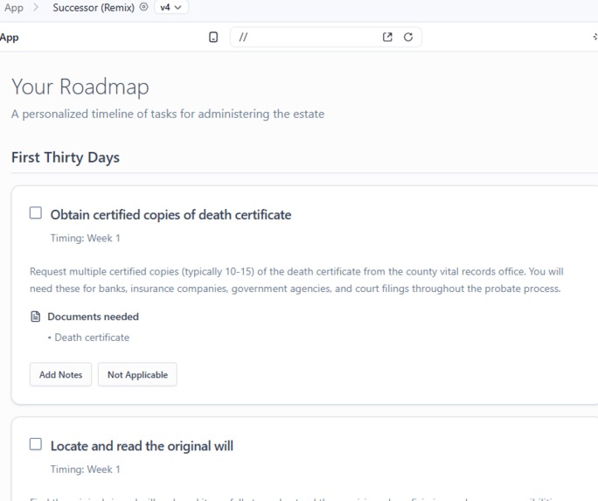Click Add Notes for death certificate task

pyautogui.click(x=60, y=374)
